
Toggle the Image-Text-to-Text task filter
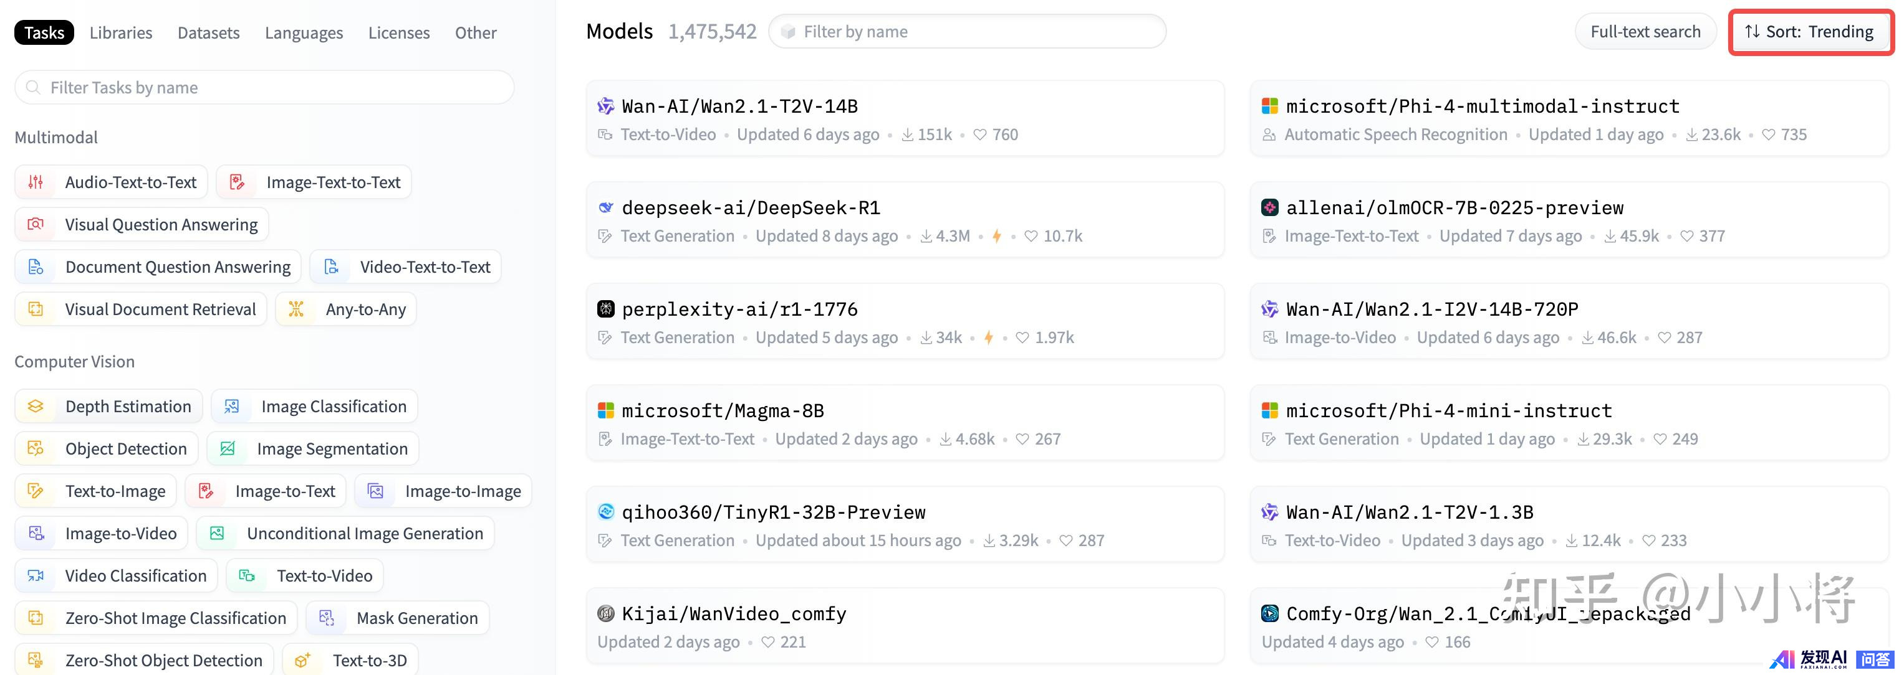pos(314,182)
